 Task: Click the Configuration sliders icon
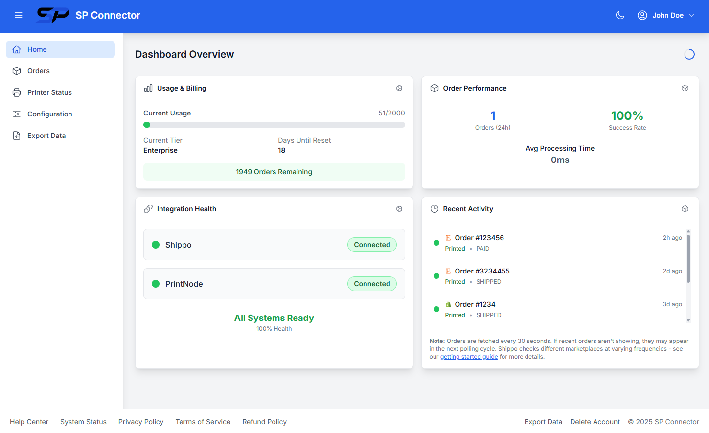(x=16, y=114)
